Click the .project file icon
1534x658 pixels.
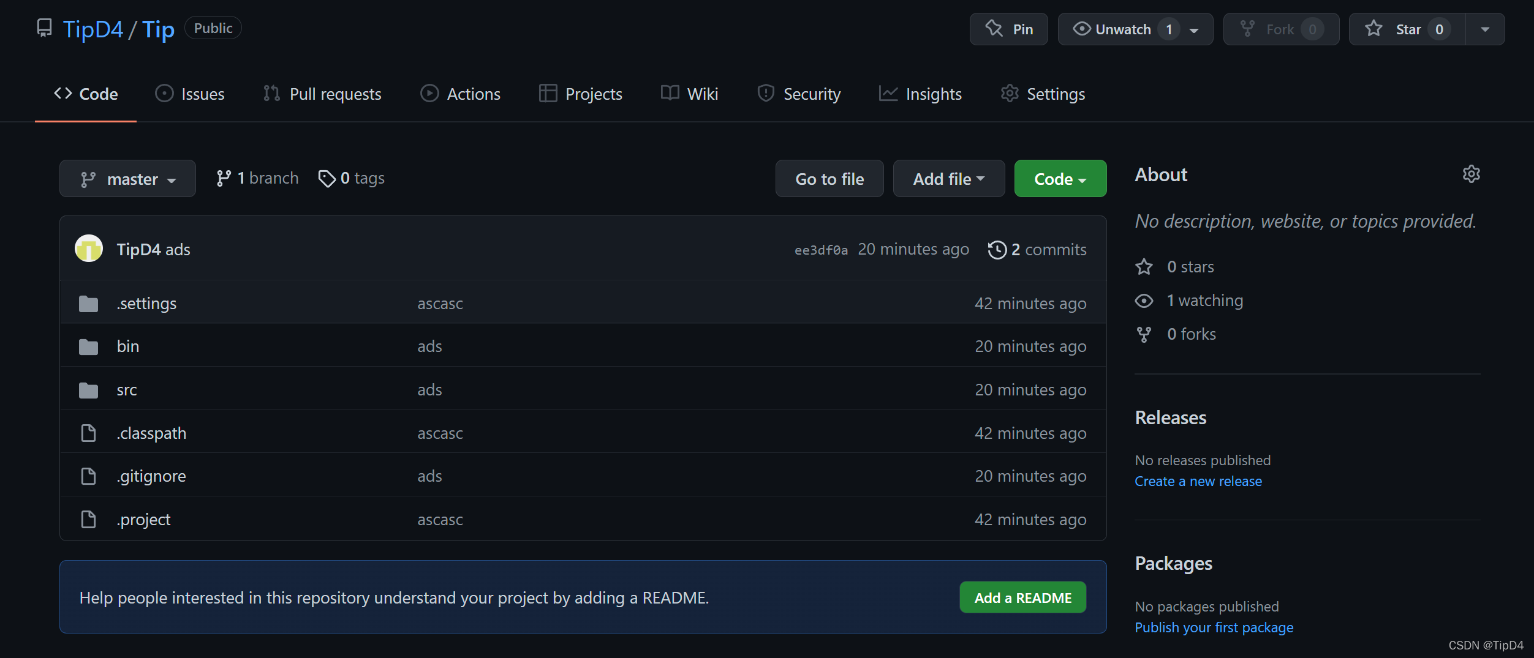click(x=89, y=519)
